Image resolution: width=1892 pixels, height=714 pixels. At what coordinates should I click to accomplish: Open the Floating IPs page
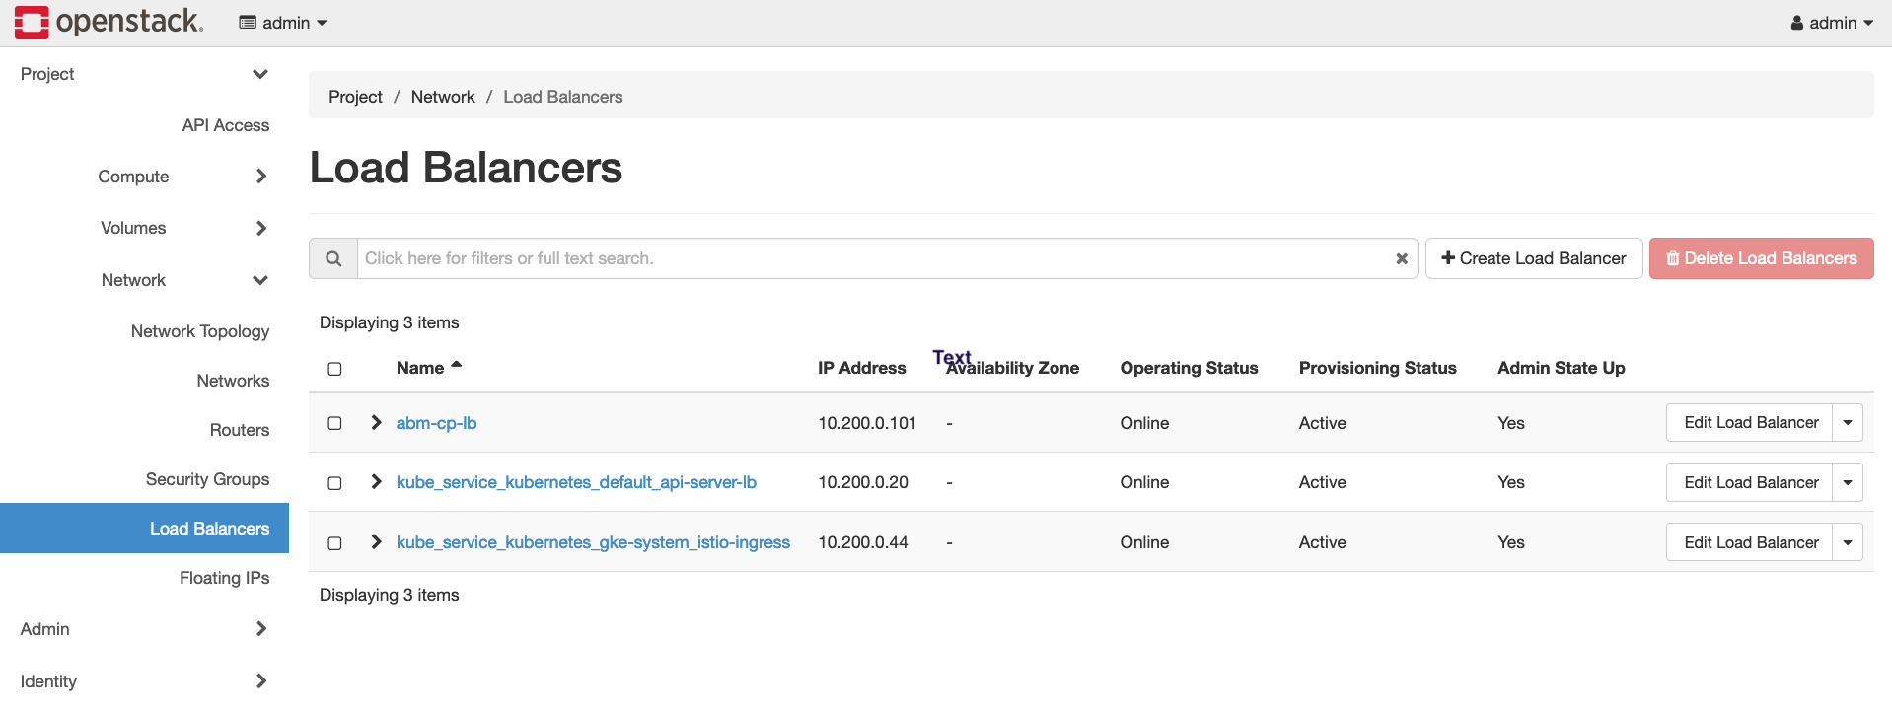point(224,578)
